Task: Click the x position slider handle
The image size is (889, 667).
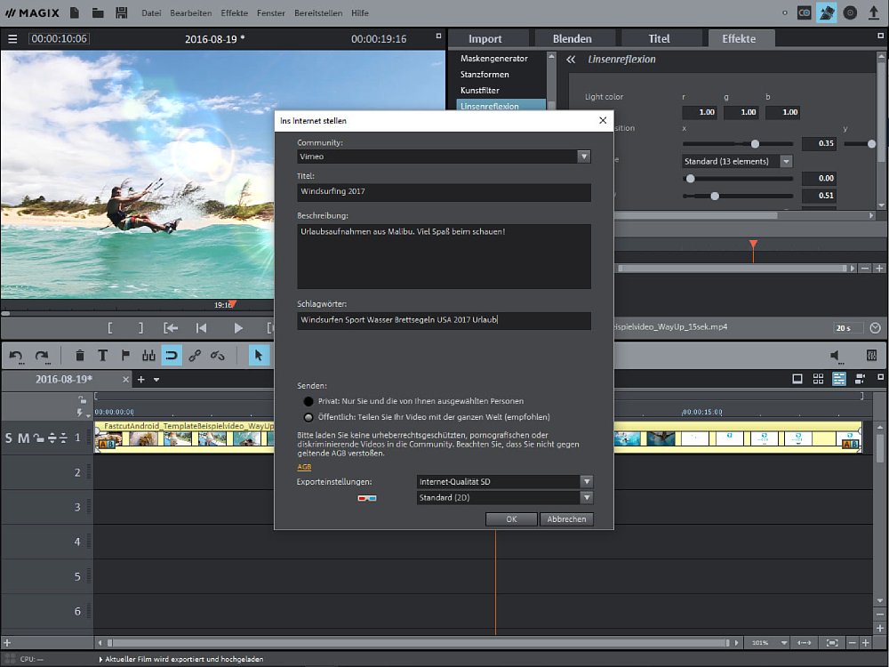Action: pos(755,143)
